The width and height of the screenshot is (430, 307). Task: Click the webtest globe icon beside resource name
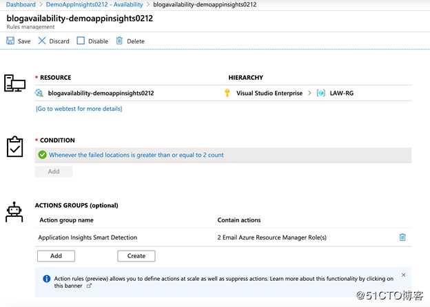point(39,93)
